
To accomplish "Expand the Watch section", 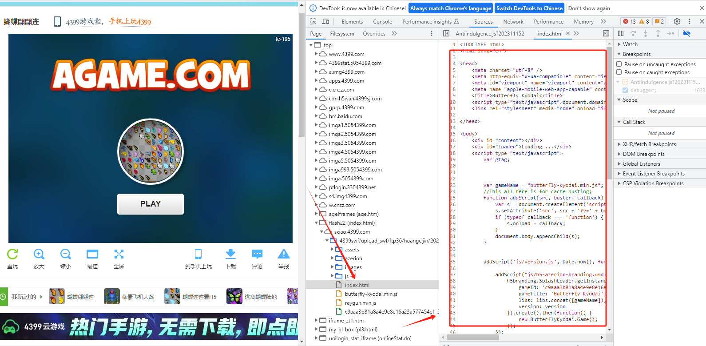I will tap(660, 44).
